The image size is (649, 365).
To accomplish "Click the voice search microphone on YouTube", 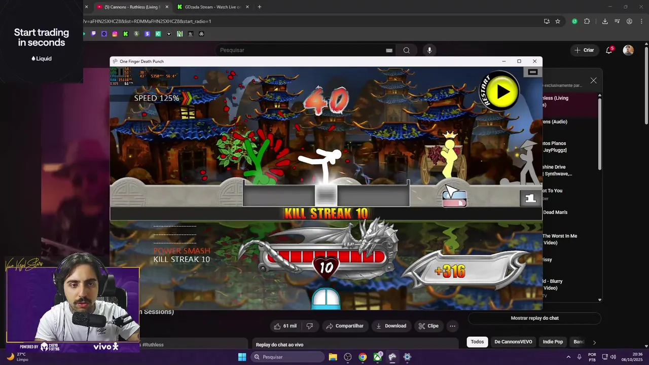I will tap(429, 50).
